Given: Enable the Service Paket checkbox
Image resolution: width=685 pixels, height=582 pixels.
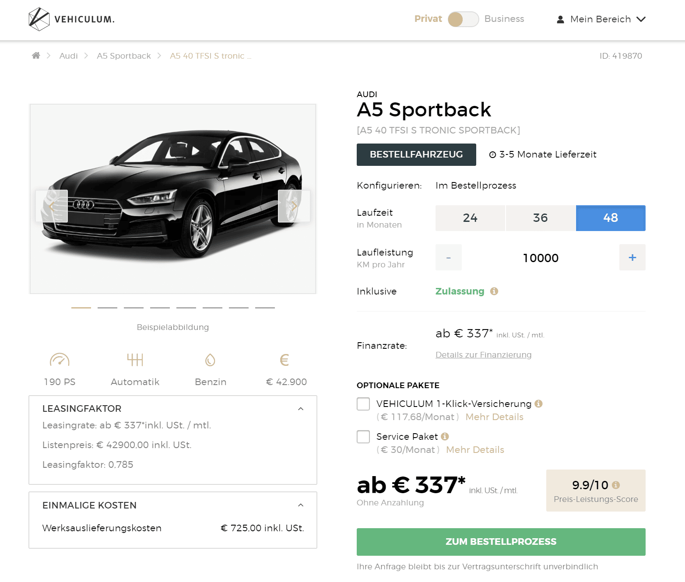Looking at the screenshot, I should [x=363, y=437].
